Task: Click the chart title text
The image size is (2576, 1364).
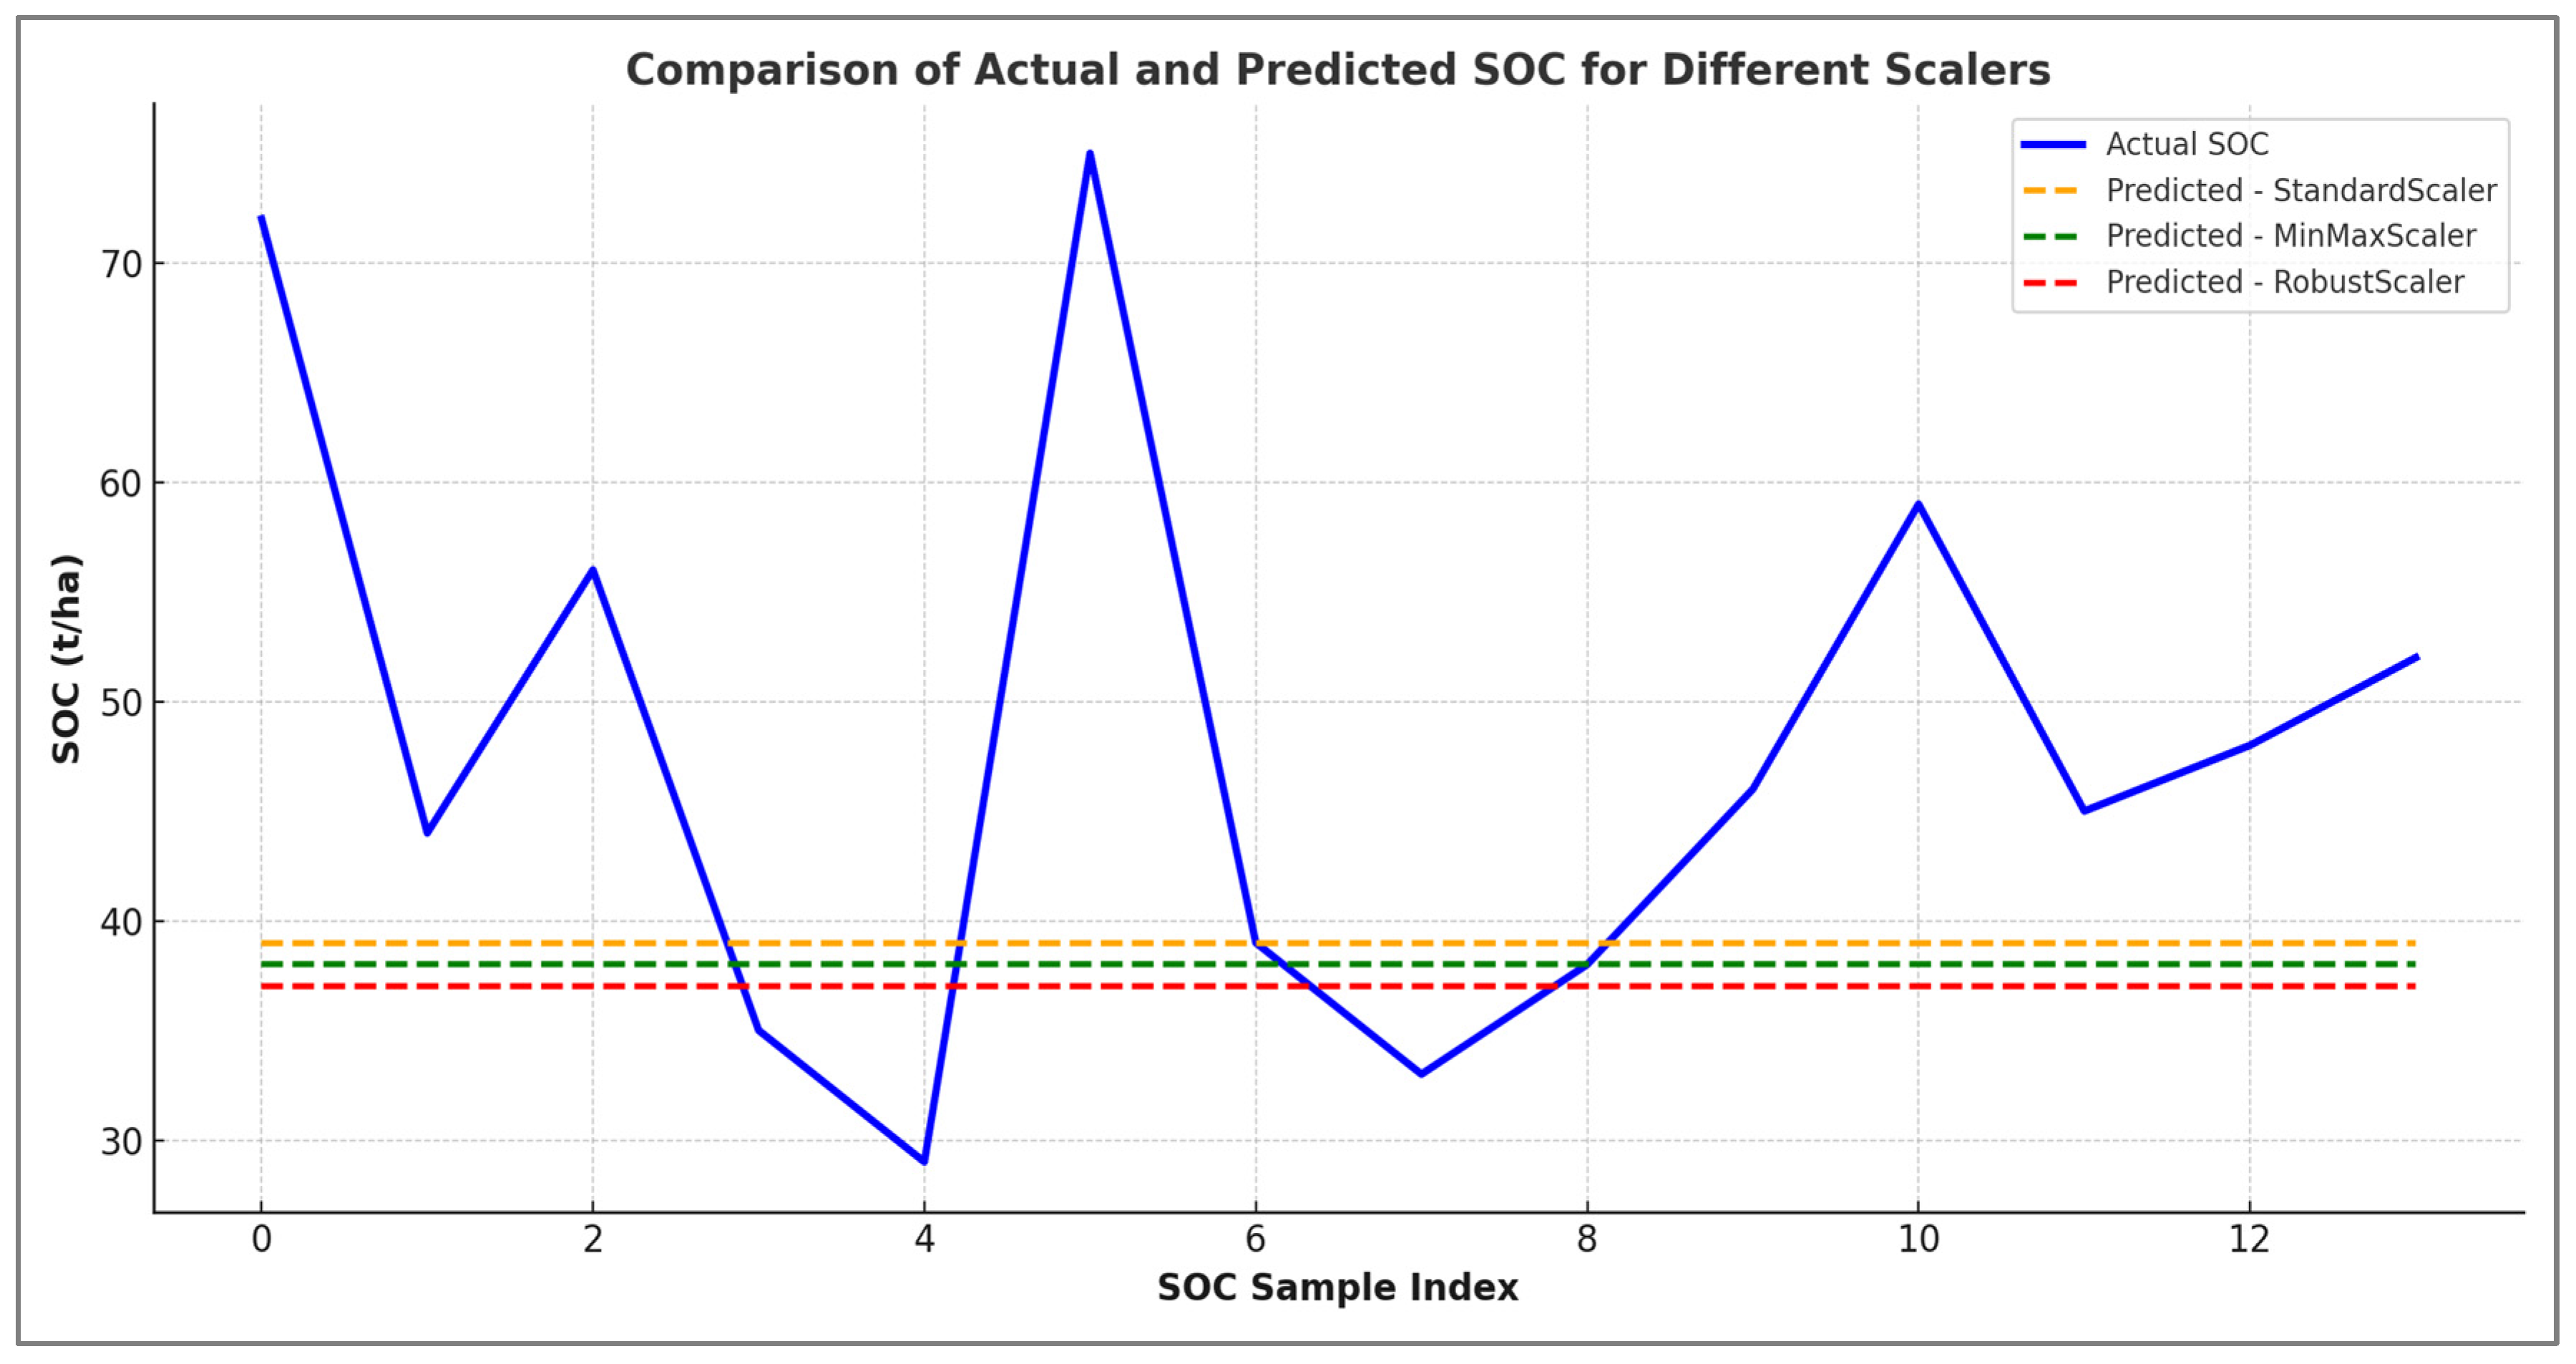Action: 1337,70
